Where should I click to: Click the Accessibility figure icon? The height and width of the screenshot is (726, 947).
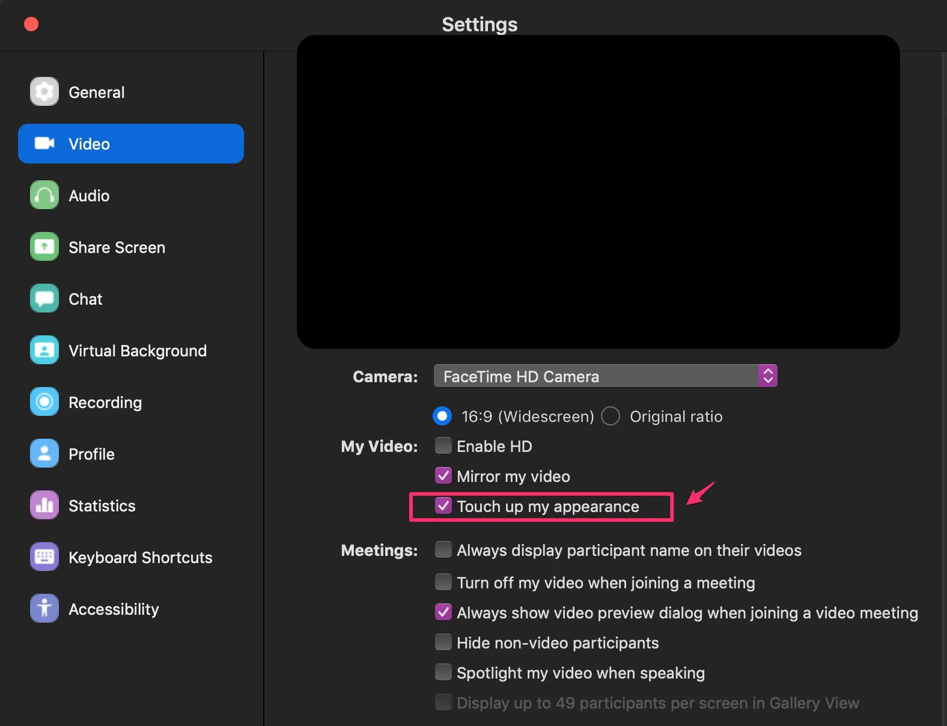(44, 608)
